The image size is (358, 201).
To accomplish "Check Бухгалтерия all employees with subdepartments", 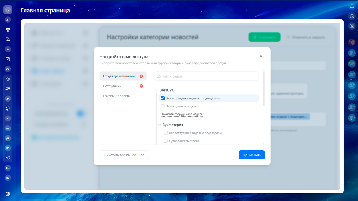I will 166,133.
